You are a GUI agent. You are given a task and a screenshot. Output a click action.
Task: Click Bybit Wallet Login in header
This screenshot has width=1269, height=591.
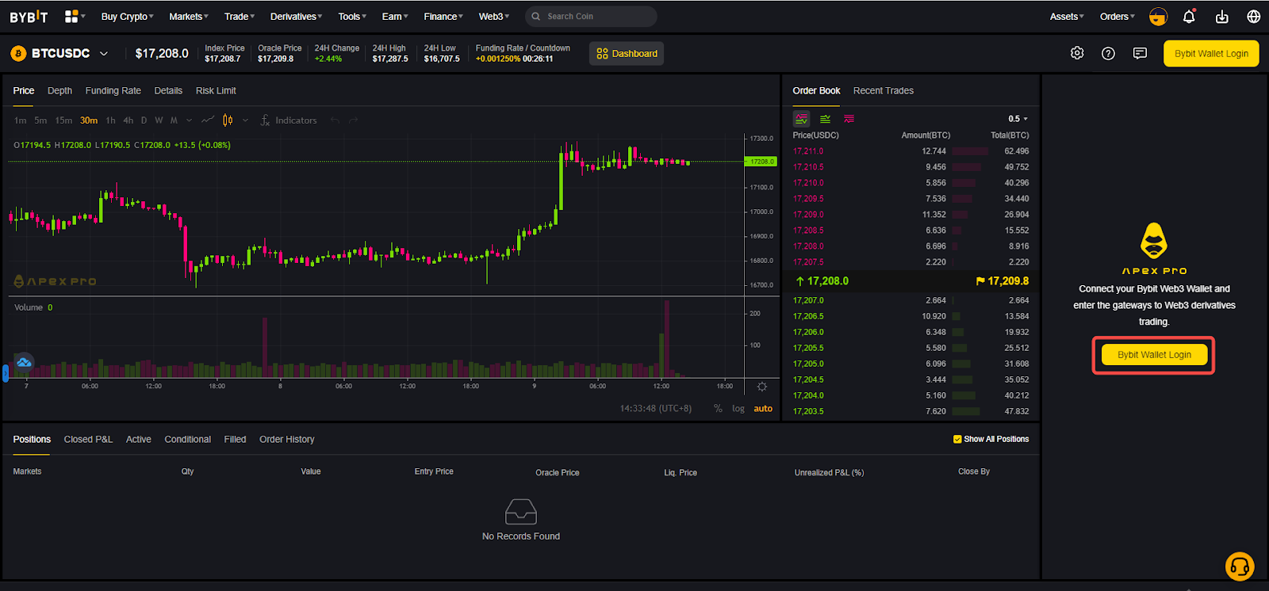click(x=1211, y=54)
